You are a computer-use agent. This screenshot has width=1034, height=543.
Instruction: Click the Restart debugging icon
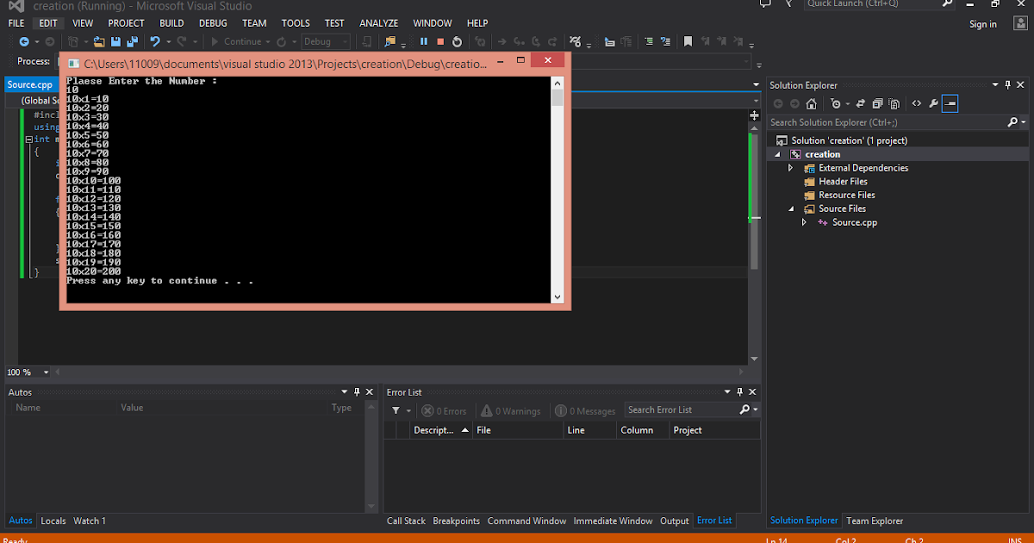point(457,41)
